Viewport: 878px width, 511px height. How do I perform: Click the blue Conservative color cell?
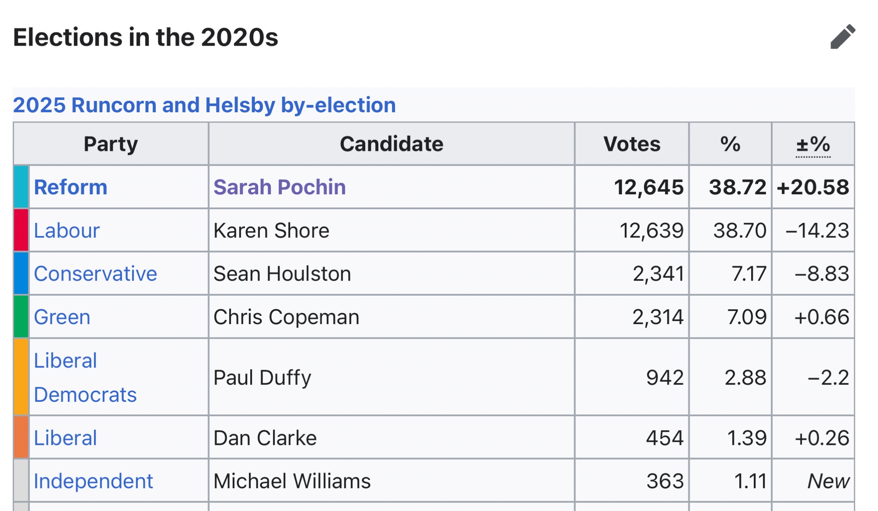pyautogui.click(x=21, y=274)
